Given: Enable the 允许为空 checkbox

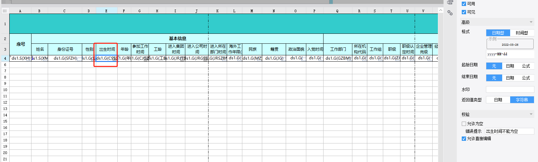Looking at the screenshot, I should (464, 124).
